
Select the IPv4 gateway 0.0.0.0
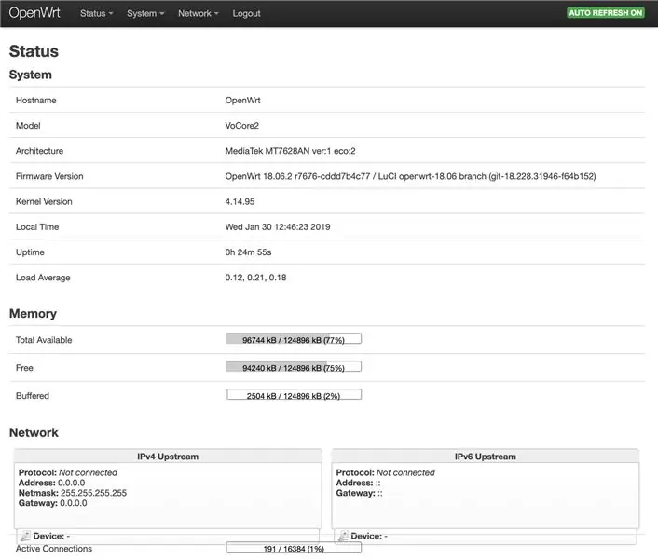(74, 503)
